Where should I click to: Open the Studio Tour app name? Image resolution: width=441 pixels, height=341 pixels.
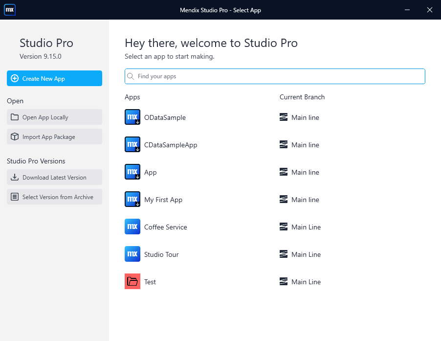(x=161, y=254)
